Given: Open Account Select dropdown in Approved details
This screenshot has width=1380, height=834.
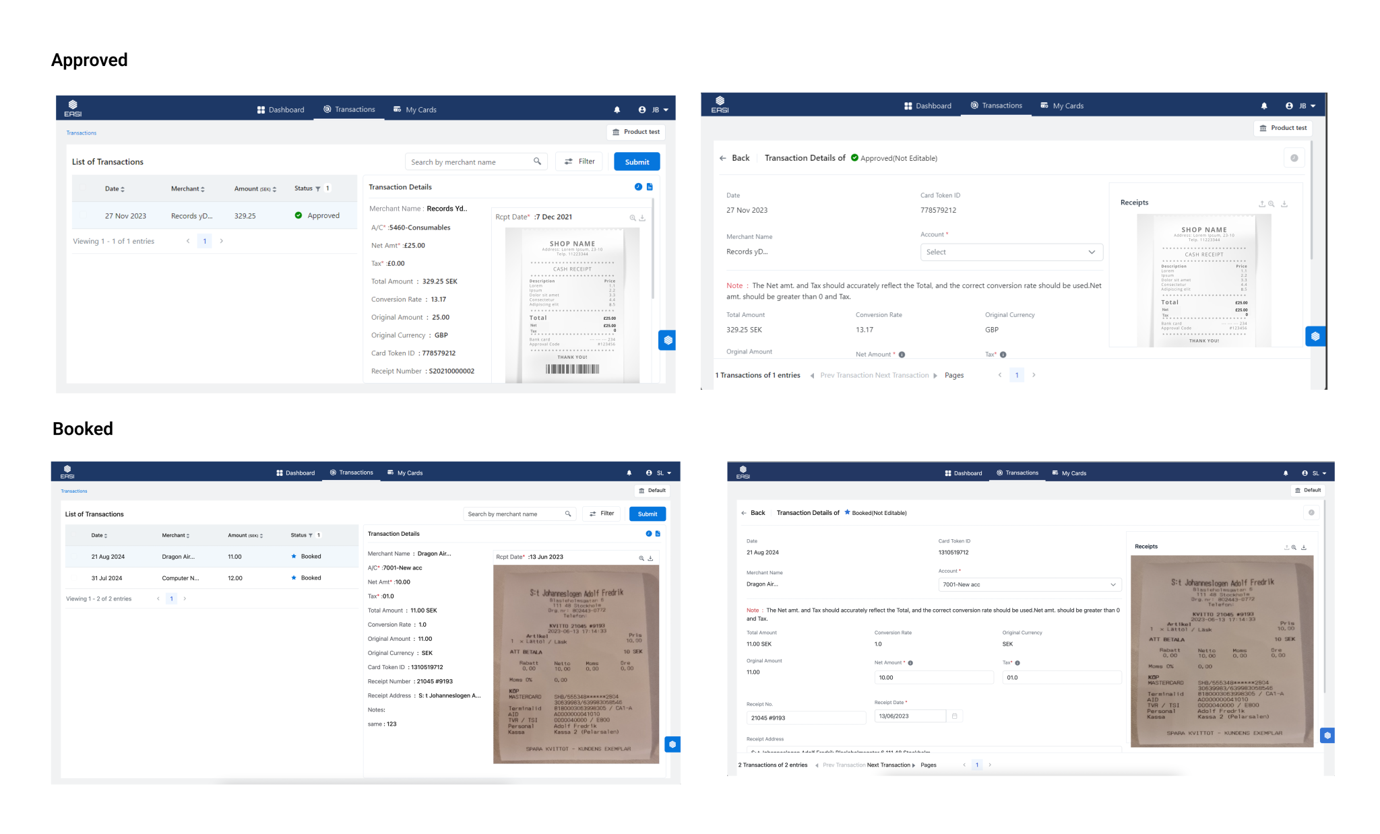Looking at the screenshot, I should [1011, 252].
